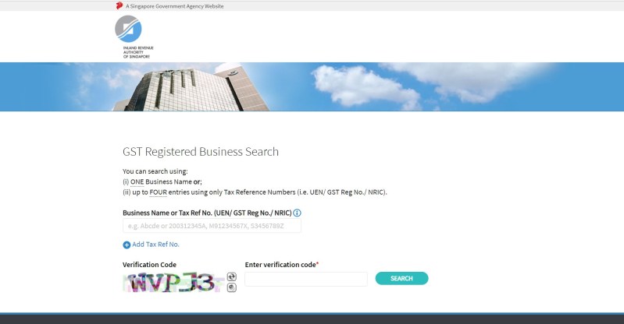Click the red Singapore lion head icon
This screenshot has height=324, width=624.
click(119, 5)
